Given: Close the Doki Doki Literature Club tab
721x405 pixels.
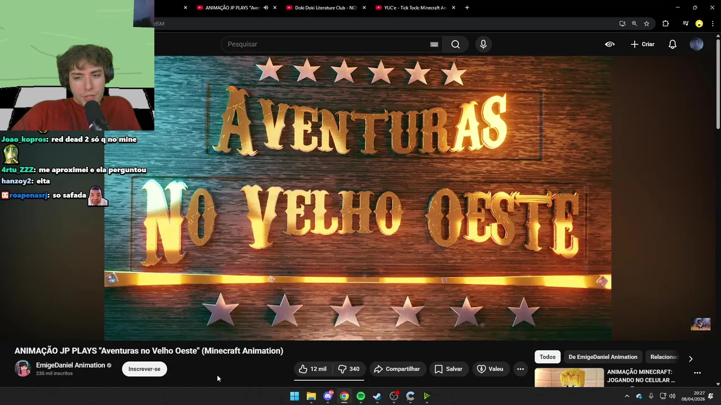Looking at the screenshot, I should 364,8.
